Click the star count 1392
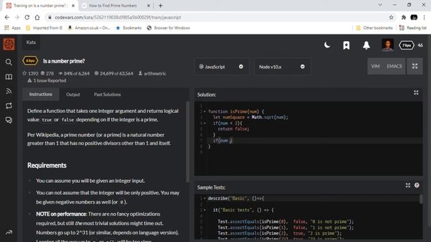431x242 pixels. [30, 73]
